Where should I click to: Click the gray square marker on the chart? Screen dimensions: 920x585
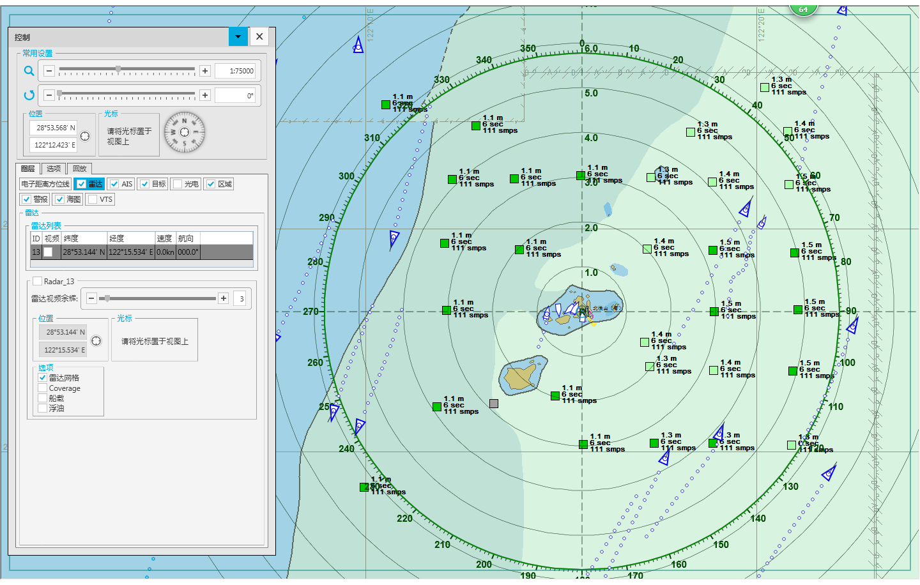pos(493,404)
